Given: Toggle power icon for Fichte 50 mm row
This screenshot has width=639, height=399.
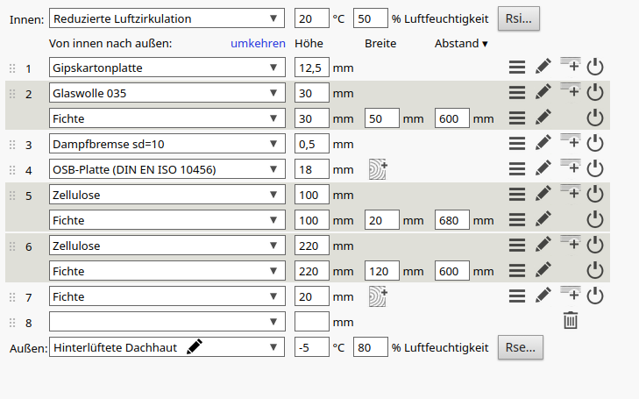Looking at the screenshot, I should click(595, 118).
